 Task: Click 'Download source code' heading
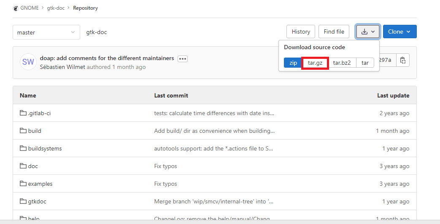click(315, 47)
